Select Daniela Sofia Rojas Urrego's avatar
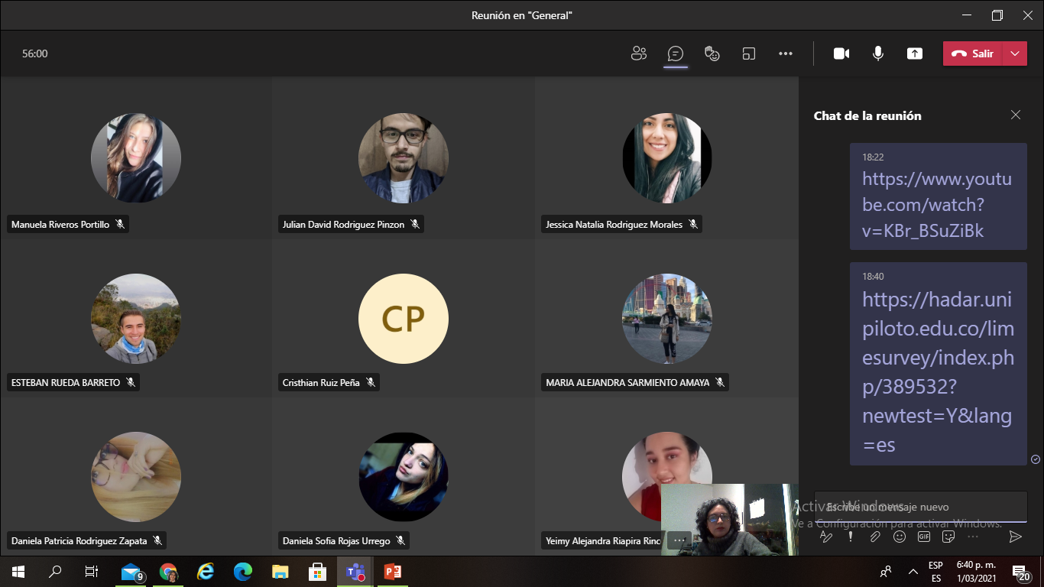Viewport: 1044px width, 587px height. pyautogui.click(x=404, y=477)
